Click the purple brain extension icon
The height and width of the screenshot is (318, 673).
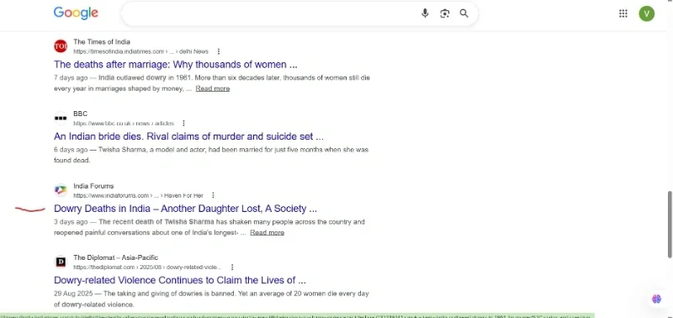point(656,299)
